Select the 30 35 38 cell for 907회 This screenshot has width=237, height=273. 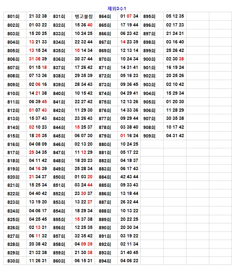coord(175,119)
